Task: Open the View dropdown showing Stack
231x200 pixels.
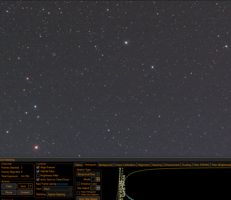Action: 57,189
